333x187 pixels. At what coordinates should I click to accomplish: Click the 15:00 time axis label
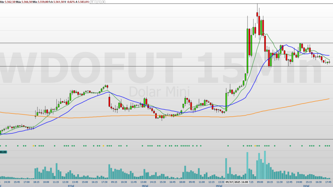[x=85, y=182]
